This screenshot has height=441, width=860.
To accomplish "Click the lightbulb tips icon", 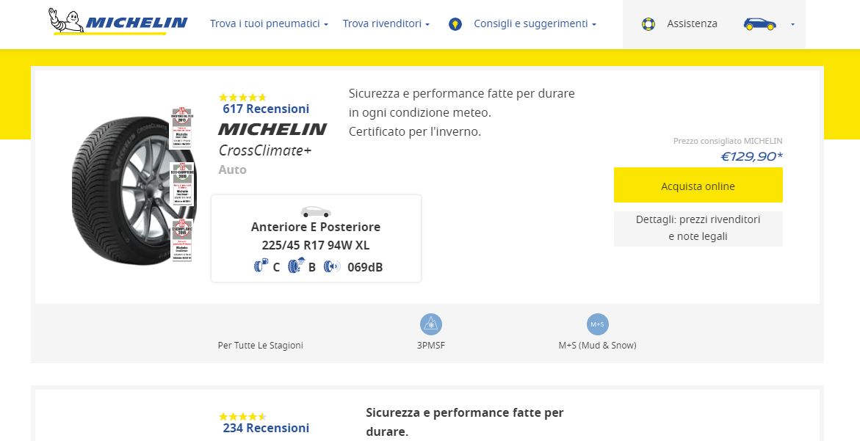I will point(455,24).
